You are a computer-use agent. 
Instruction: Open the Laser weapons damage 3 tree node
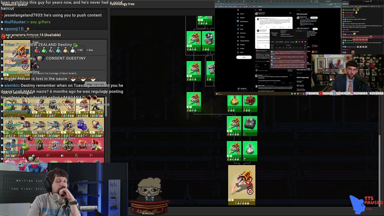point(194,71)
